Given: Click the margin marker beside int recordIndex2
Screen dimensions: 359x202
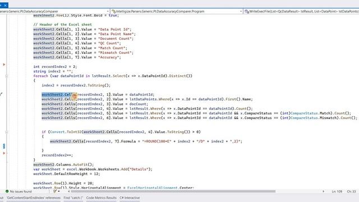Looking at the screenshot, I should pyautogui.click(x=4, y=65).
